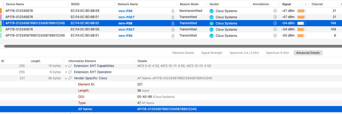Click annotation icon on the selected -54 dBm row
The height and width of the screenshot is (114, 342).
pyautogui.click(x=275, y=23)
